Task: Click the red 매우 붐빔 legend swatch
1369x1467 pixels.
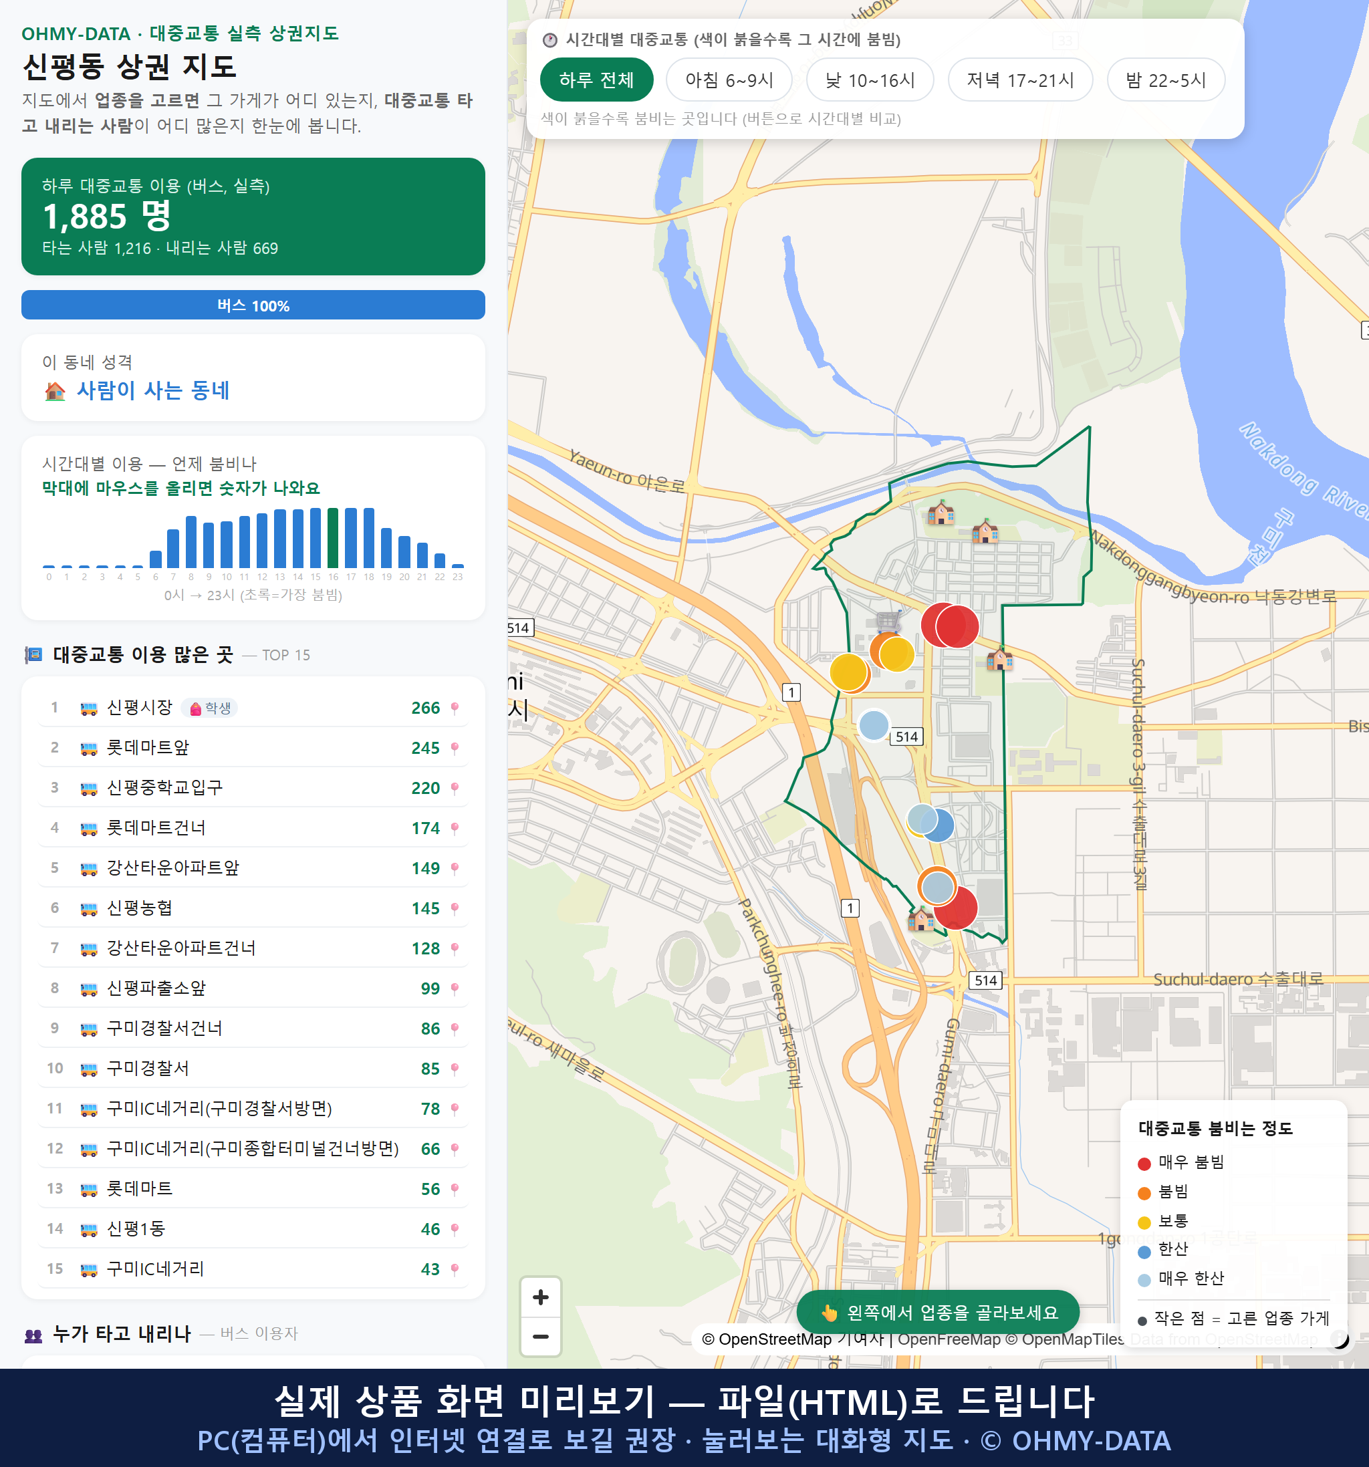Action: pos(1144,1164)
